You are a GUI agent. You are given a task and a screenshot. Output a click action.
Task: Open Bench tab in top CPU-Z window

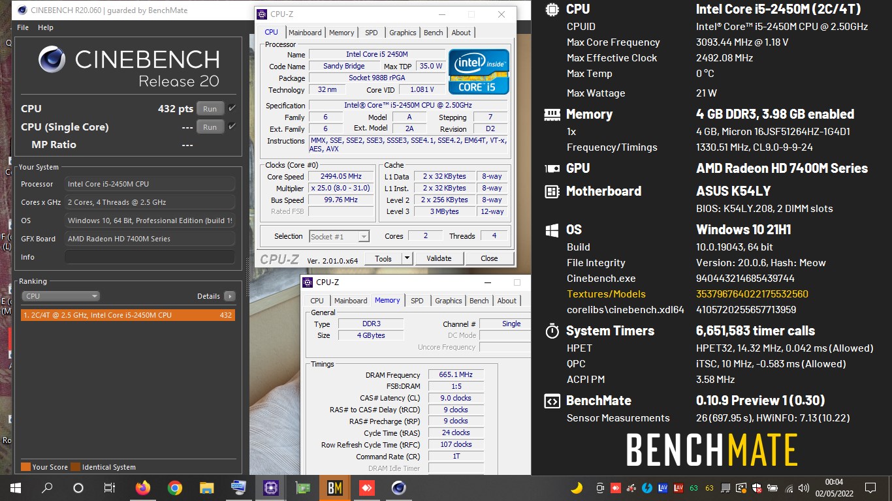pyautogui.click(x=434, y=33)
